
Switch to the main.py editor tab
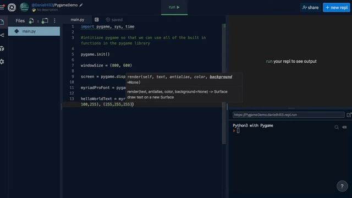click(x=77, y=20)
